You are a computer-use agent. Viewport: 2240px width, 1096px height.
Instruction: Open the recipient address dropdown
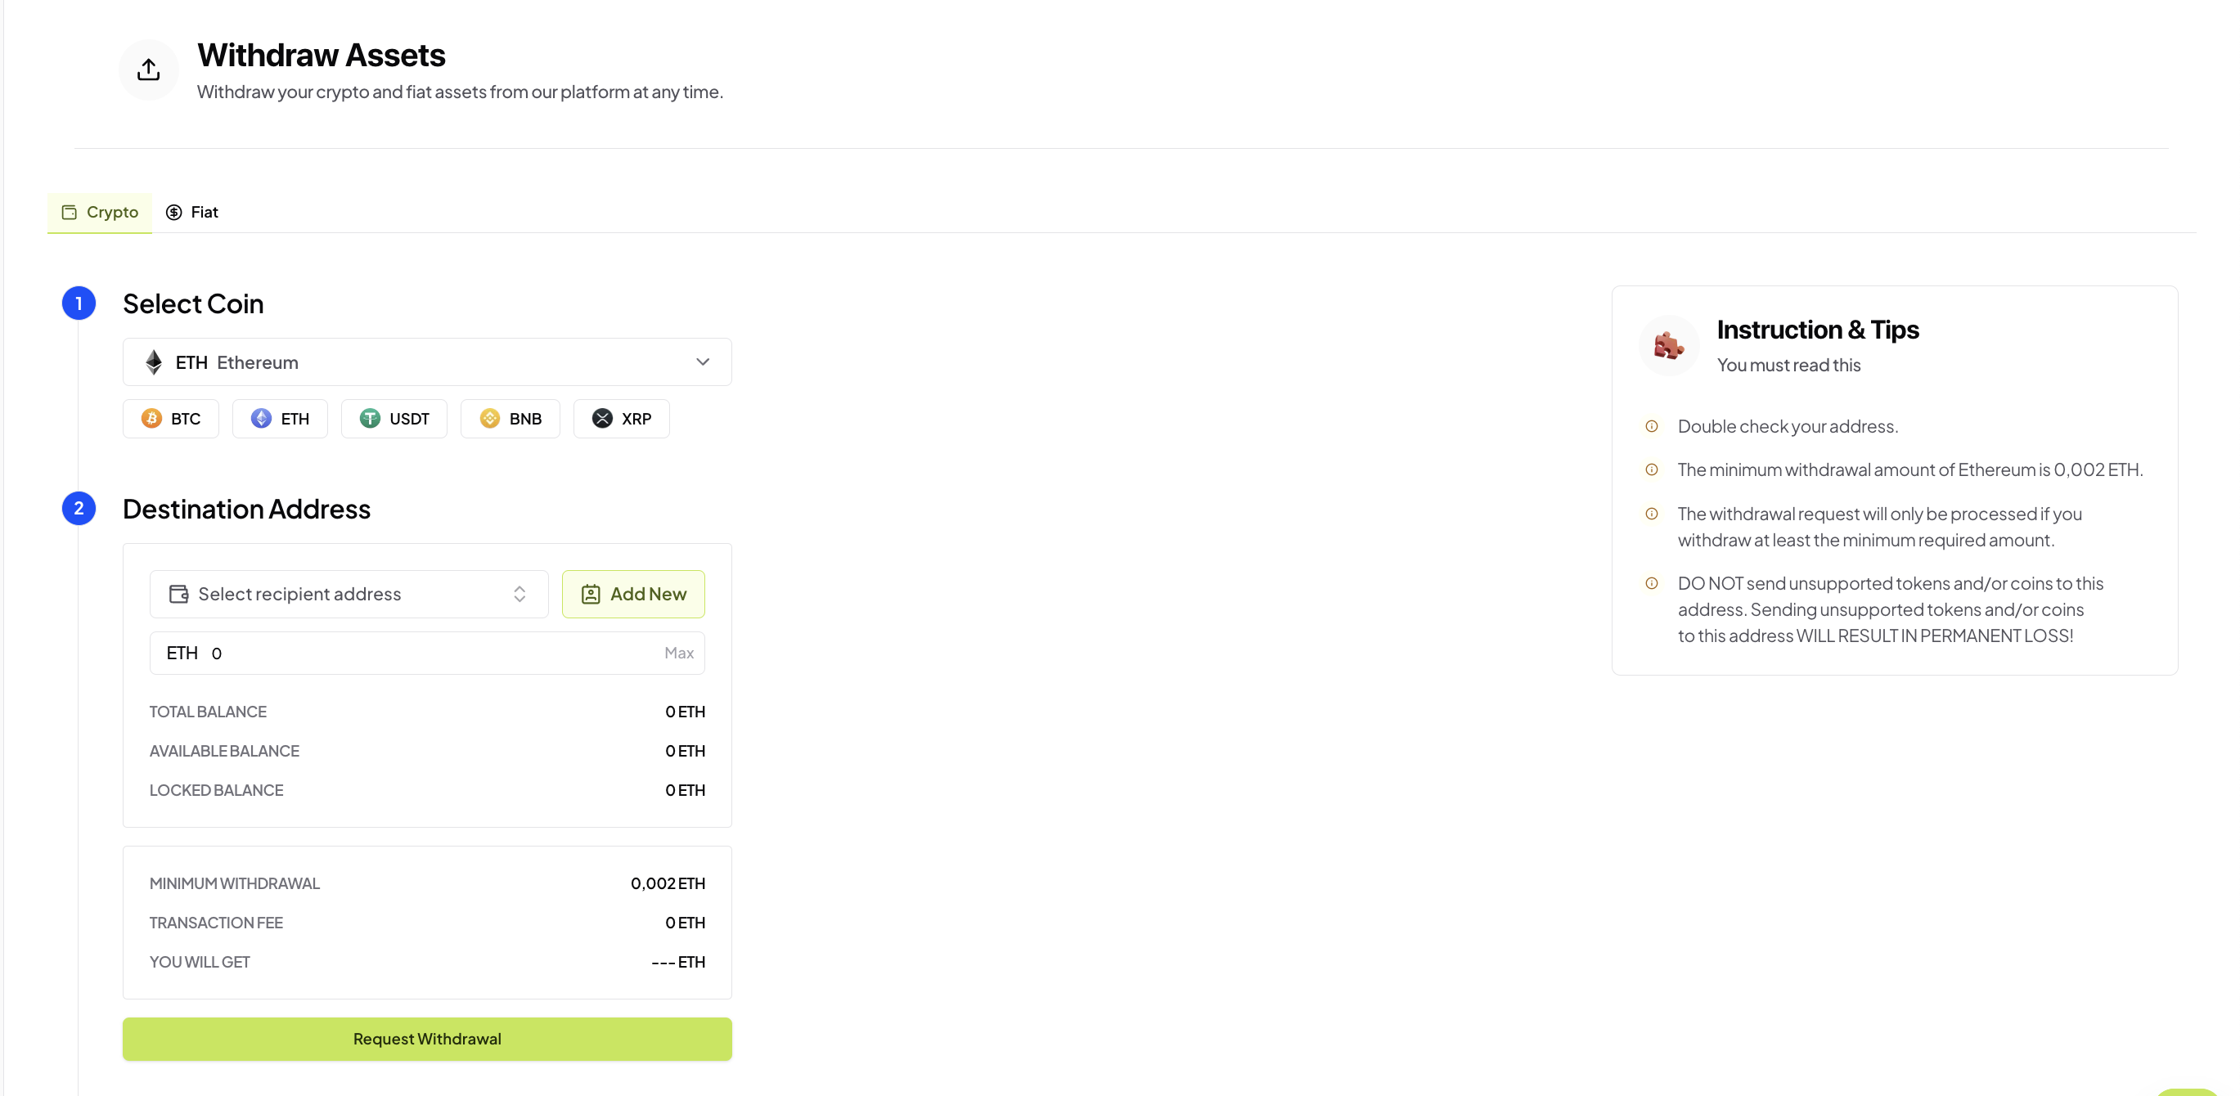tap(349, 593)
